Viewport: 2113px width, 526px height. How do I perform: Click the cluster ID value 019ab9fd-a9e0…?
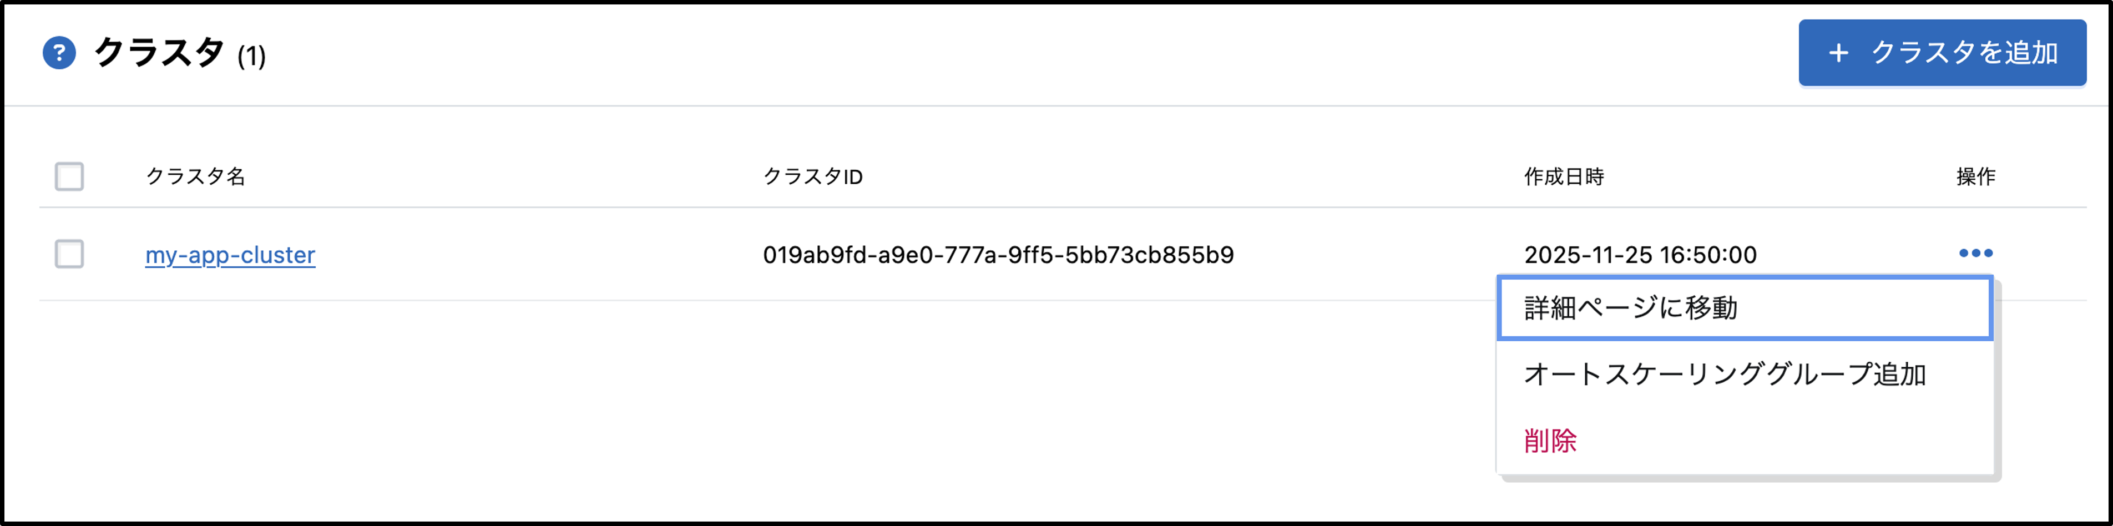click(998, 255)
